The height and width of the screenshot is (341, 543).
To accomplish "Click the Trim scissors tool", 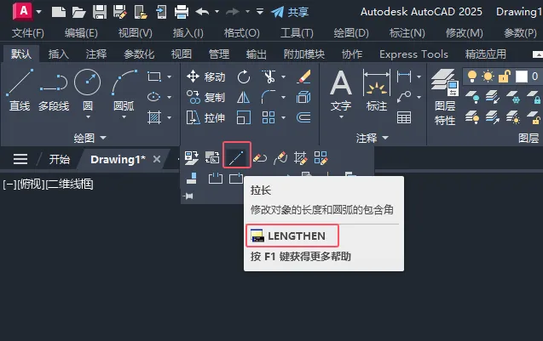I will click(269, 77).
